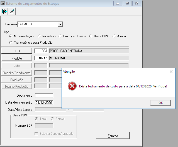Click the Produto code field showing 40742
Viewport: 178px width, 147px height.
pyautogui.click(x=41, y=58)
